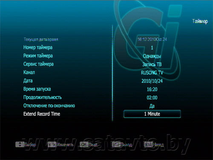This screenshot has width=213, height=160.
Task: Click the Ввод hint label
Action: click(x=93, y=145)
